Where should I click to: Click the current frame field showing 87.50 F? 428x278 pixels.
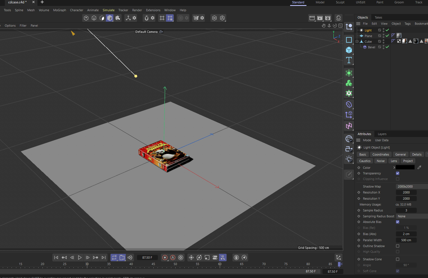tap(147, 258)
